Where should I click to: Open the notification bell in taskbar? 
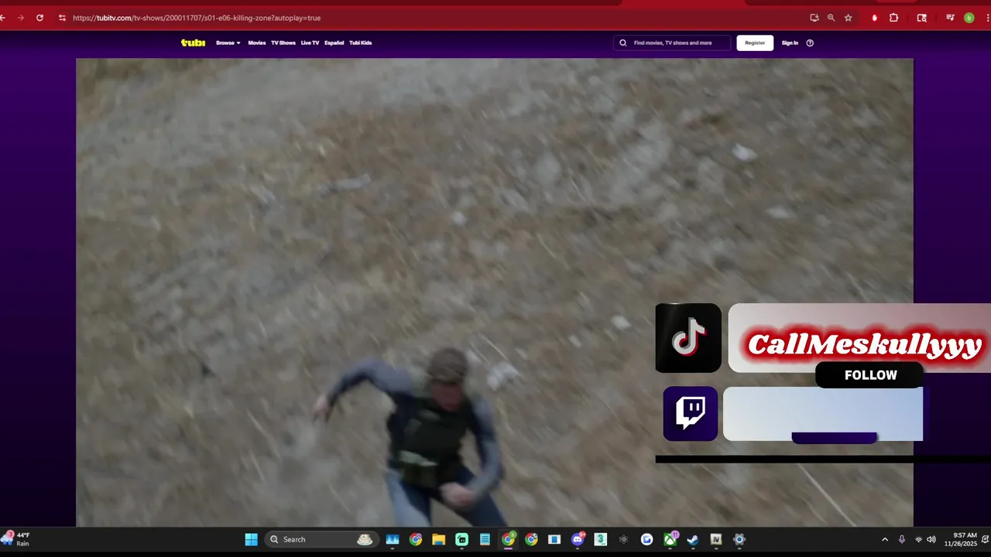tap(986, 539)
